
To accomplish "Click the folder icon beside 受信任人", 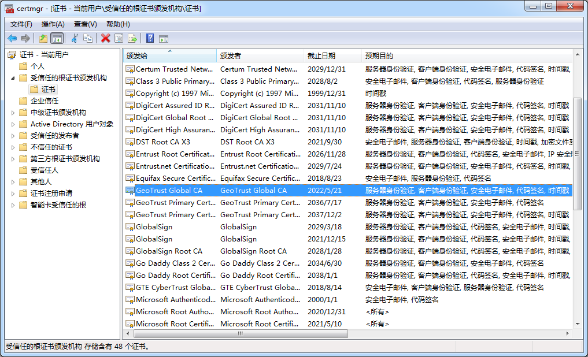I will (x=23, y=170).
